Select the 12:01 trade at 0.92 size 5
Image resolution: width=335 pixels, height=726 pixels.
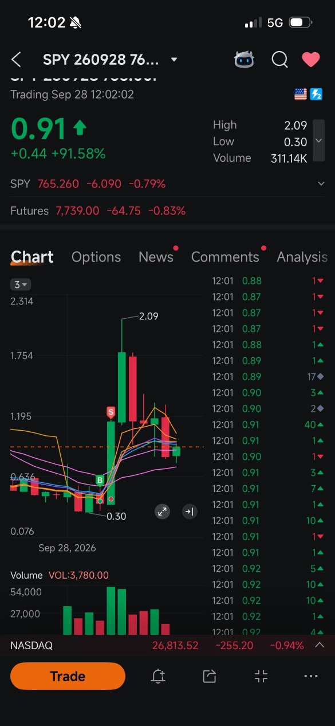268,569
